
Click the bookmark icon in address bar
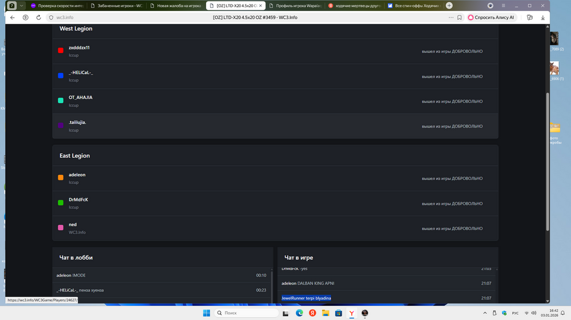tap(460, 18)
